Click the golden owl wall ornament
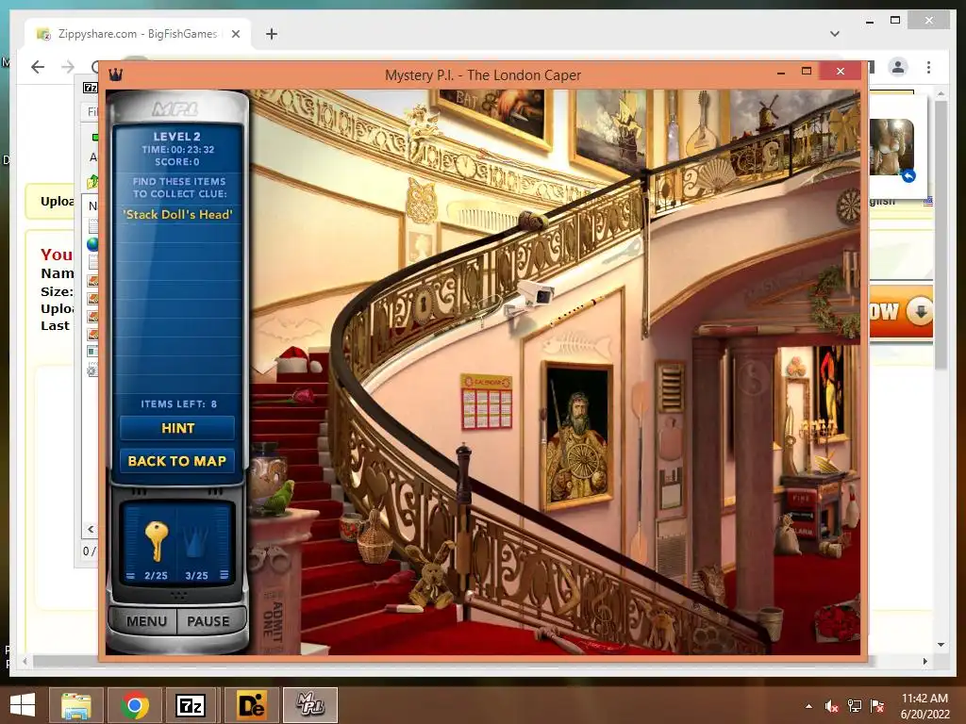Screen dimensions: 966x724 [x=422, y=202]
